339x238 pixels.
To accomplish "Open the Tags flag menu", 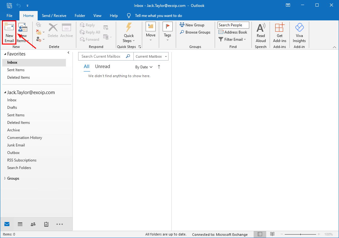I will pyautogui.click(x=167, y=32).
